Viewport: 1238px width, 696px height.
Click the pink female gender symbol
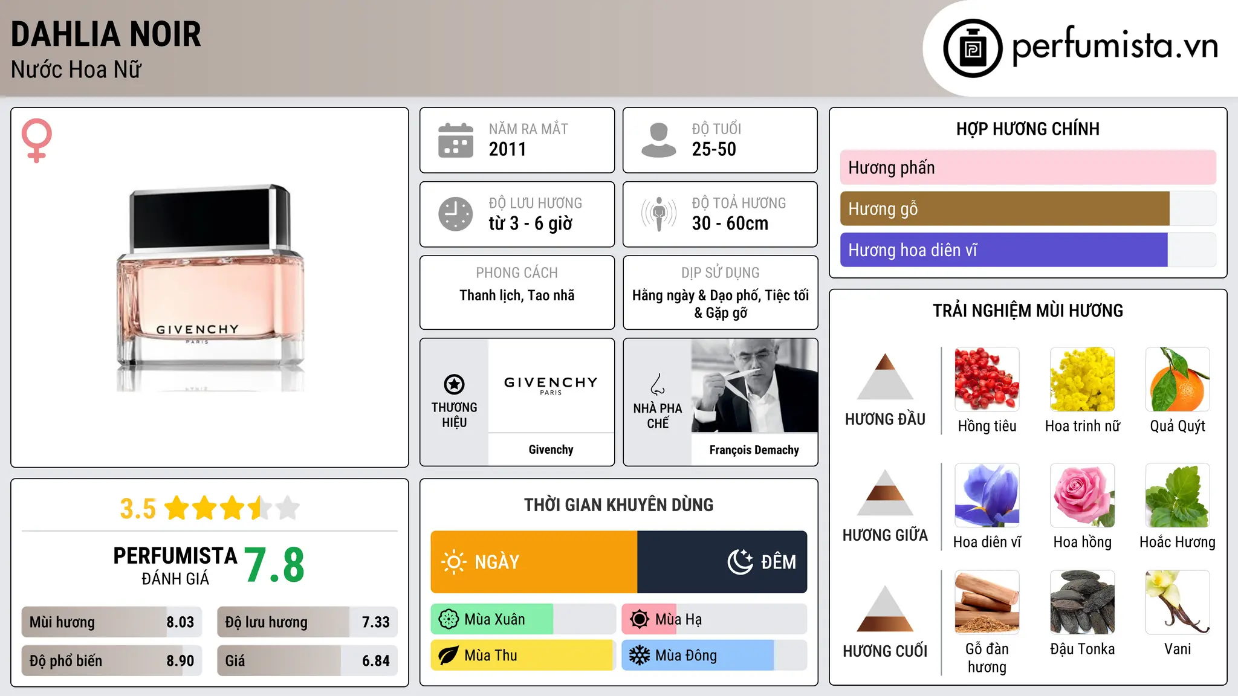coord(36,140)
